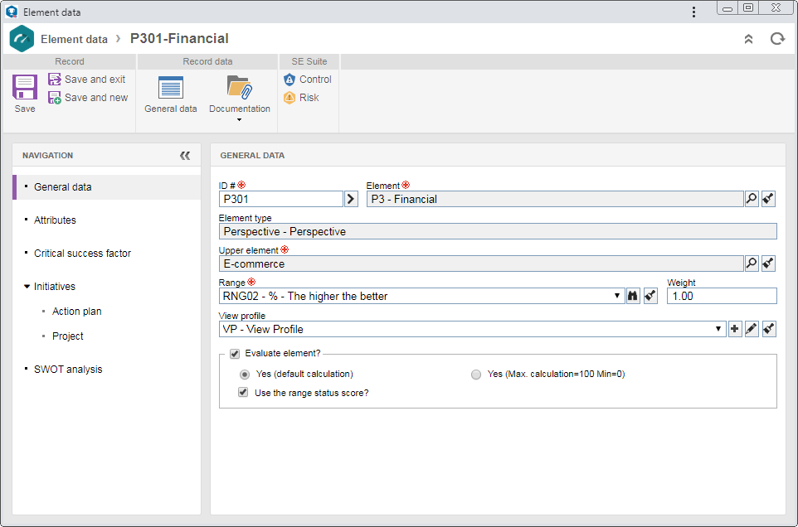Save the record with the Save icon

pos(24,93)
